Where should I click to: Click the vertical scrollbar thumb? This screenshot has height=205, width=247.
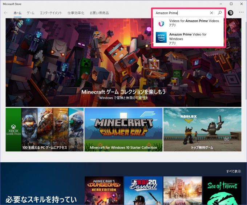[x=246, y=60]
